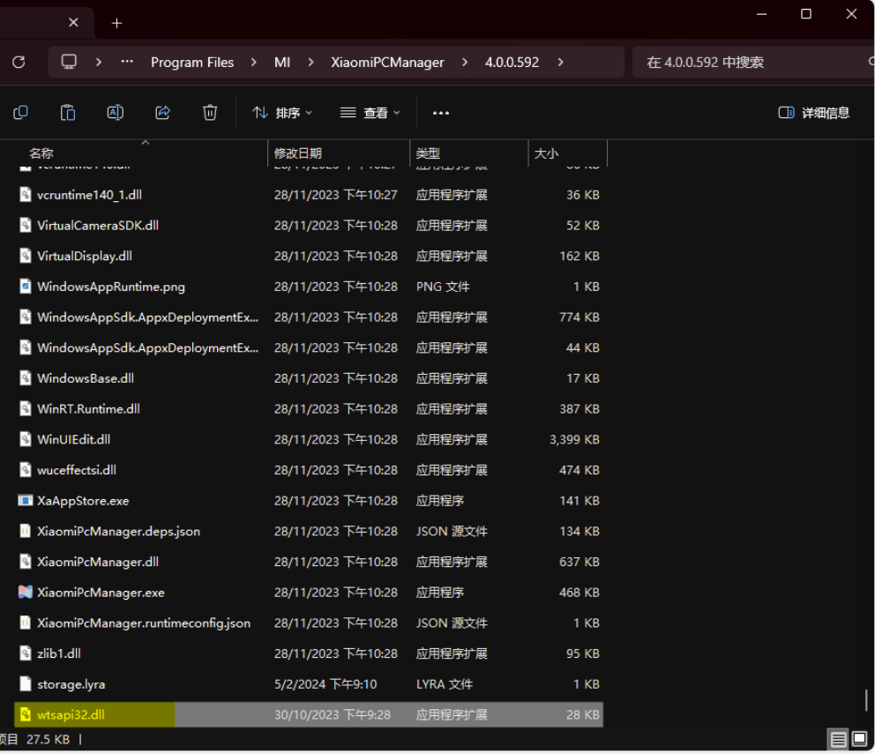Sort by 修改日期 column header
Screen dimensions: 875x754
(x=298, y=153)
